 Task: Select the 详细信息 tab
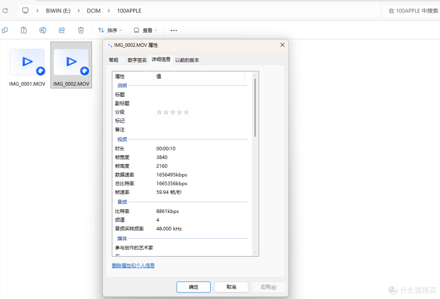tap(161, 59)
